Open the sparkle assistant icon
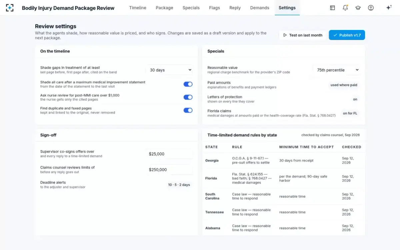The image size is (400, 250). (x=389, y=8)
